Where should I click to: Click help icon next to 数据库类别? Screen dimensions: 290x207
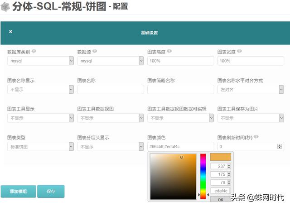(x=34, y=51)
